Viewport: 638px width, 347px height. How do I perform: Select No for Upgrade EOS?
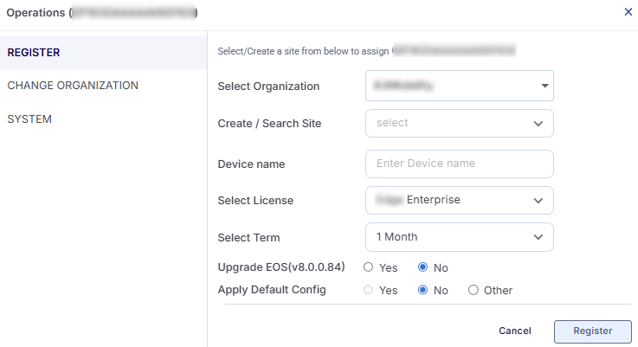[422, 267]
